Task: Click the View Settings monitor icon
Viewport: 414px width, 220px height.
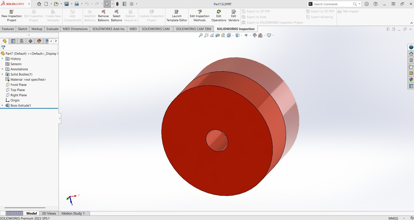Action: [x=269, y=35]
